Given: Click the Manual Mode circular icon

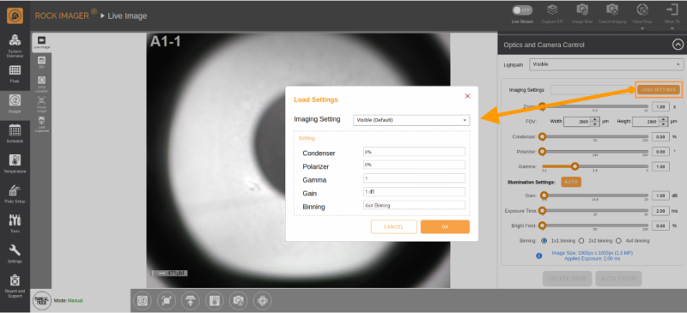Looking at the screenshot, I should pyautogui.click(x=42, y=300).
